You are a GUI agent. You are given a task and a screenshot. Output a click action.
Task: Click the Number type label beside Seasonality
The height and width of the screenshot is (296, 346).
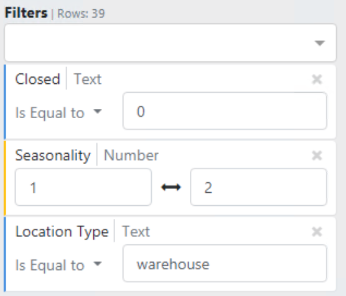[131, 155]
